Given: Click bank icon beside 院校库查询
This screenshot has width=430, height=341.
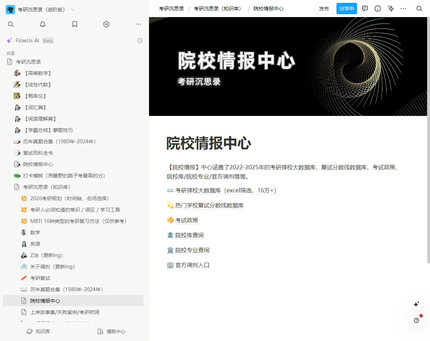Looking at the screenshot, I should coord(170,235).
